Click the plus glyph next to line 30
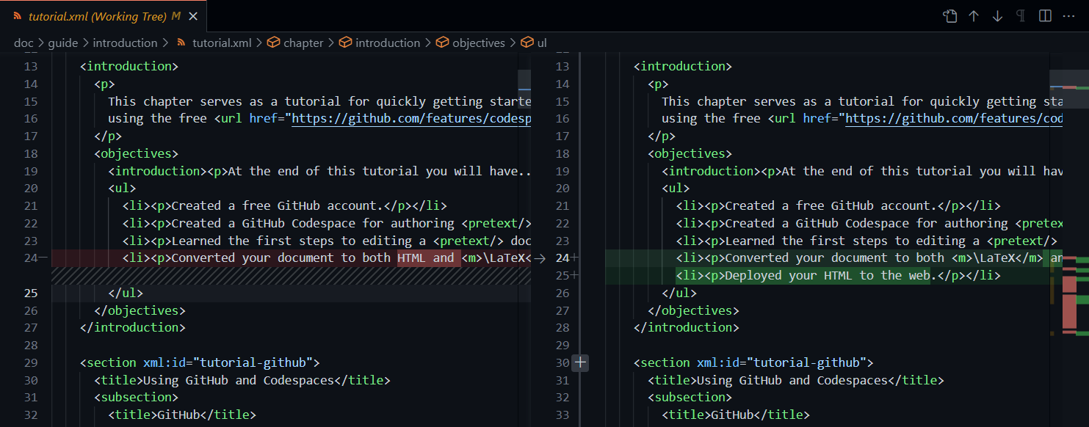This screenshot has width=1089, height=427. [579, 362]
